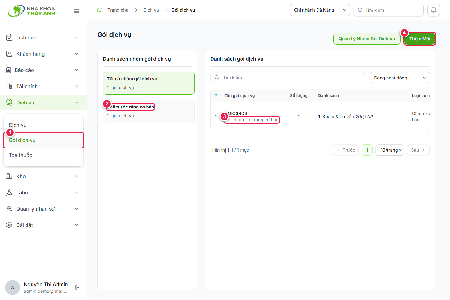
Task: Click the Nha Khoa Thùy Anh logo
Action: [32, 11]
